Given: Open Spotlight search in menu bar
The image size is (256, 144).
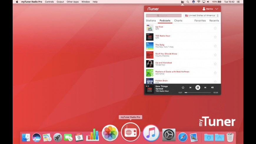Looking at the screenshot, I should coord(188,2).
